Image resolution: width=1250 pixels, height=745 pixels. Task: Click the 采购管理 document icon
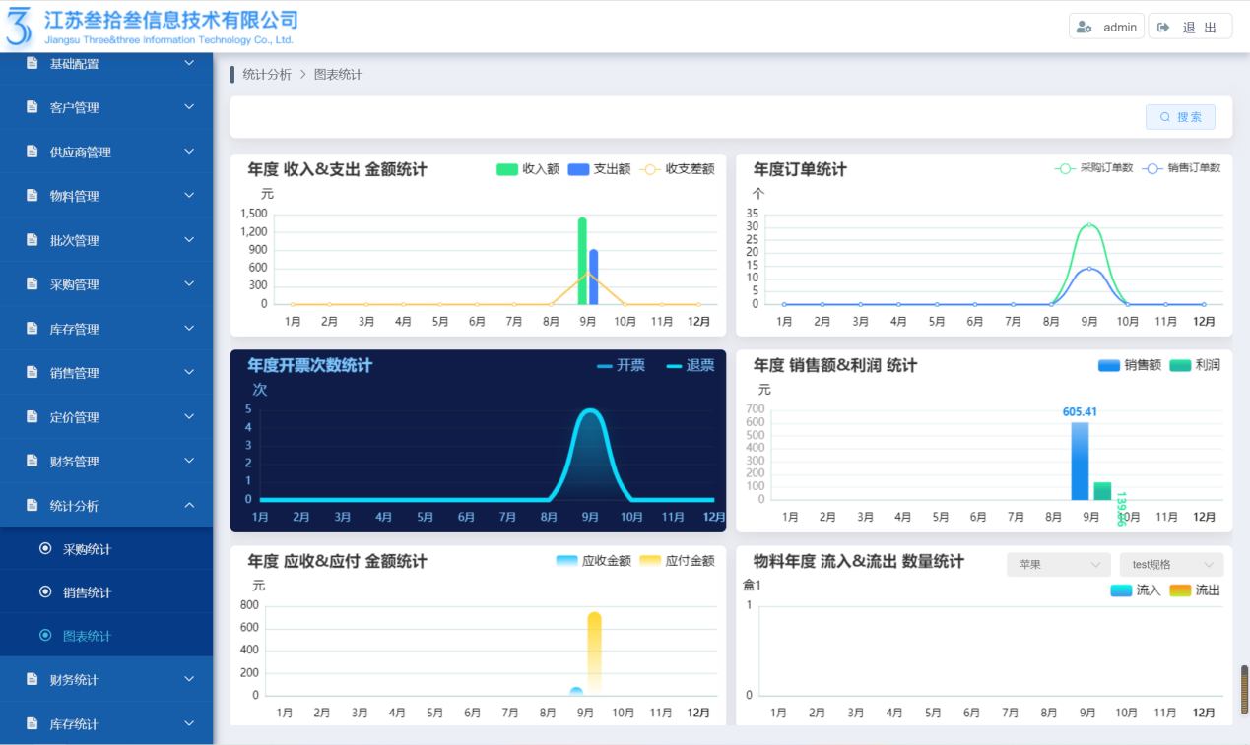pos(33,284)
